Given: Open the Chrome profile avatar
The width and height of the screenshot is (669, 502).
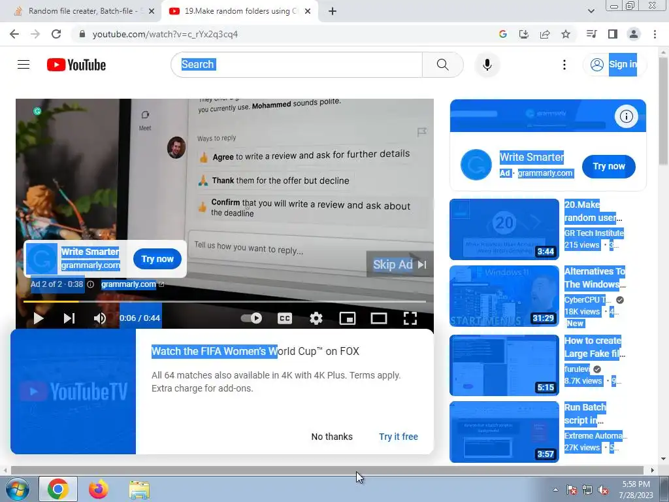Looking at the screenshot, I should click(634, 34).
